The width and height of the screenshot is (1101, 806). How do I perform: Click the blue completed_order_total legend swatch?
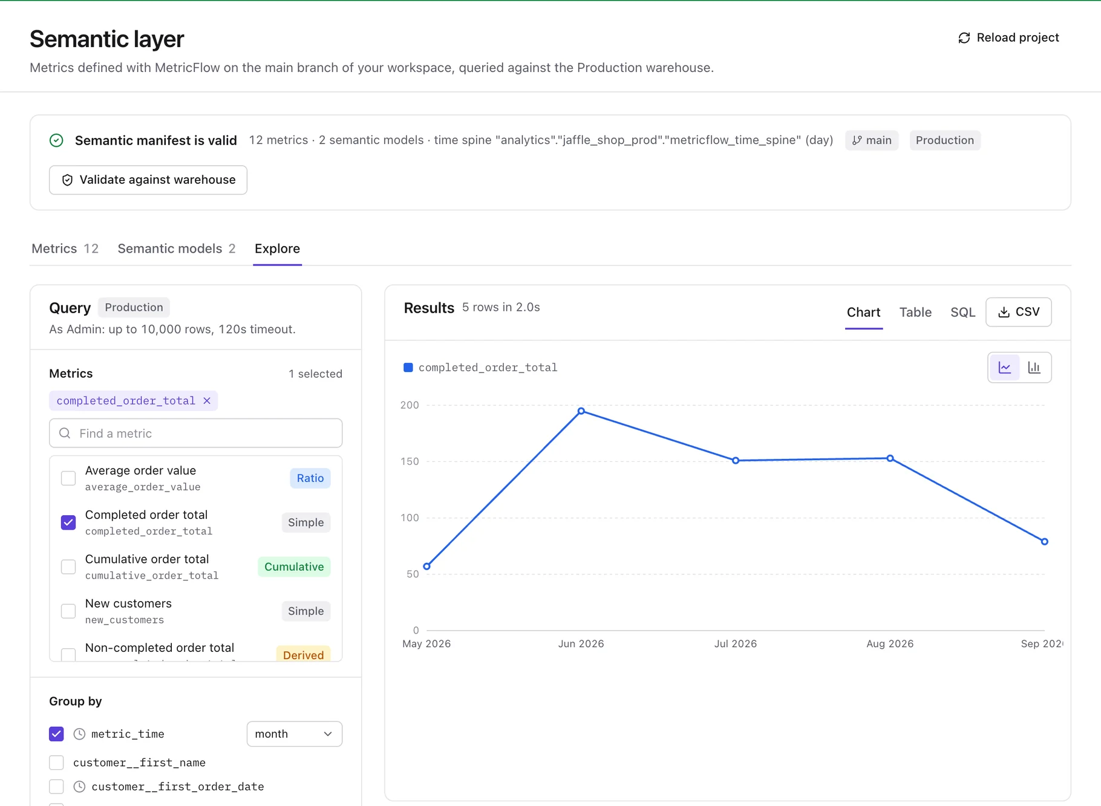click(x=408, y=368)
